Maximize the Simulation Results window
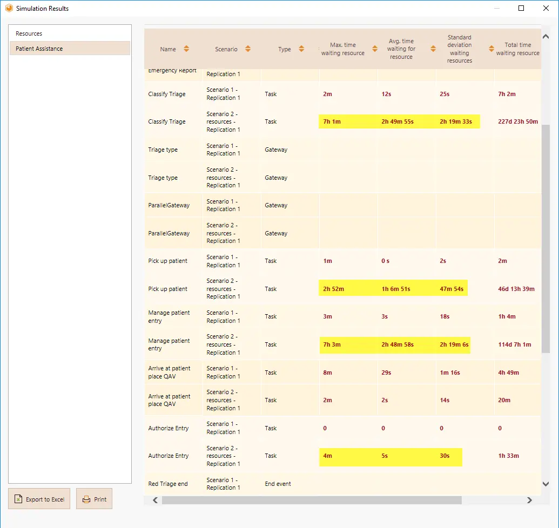The width and height of the screenshot is (559, 528). coord(521,8)
